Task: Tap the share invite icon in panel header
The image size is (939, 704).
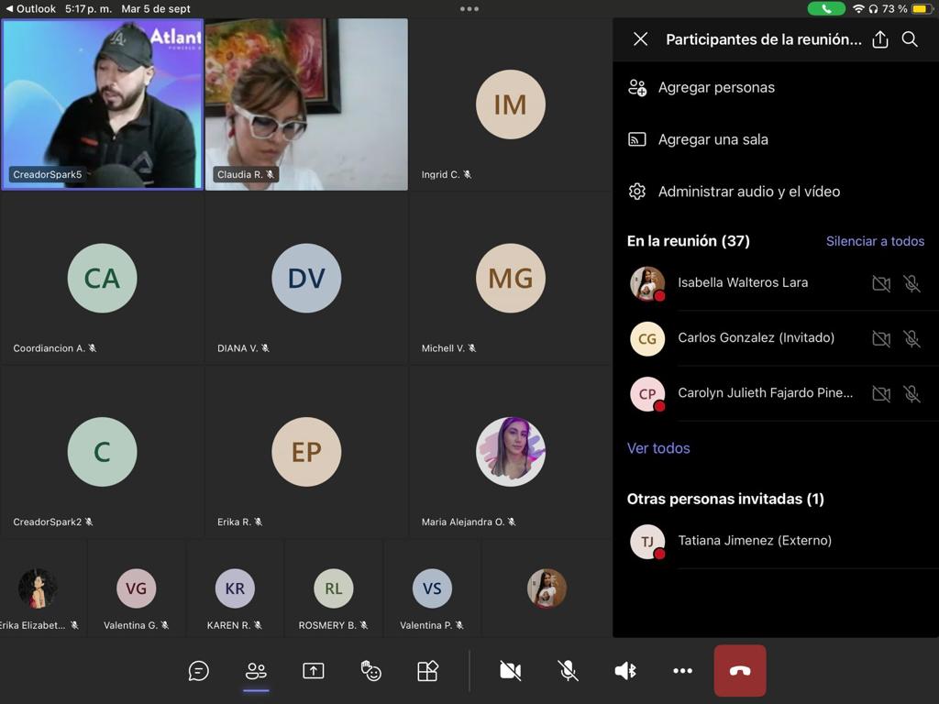Action: (880, 39)
